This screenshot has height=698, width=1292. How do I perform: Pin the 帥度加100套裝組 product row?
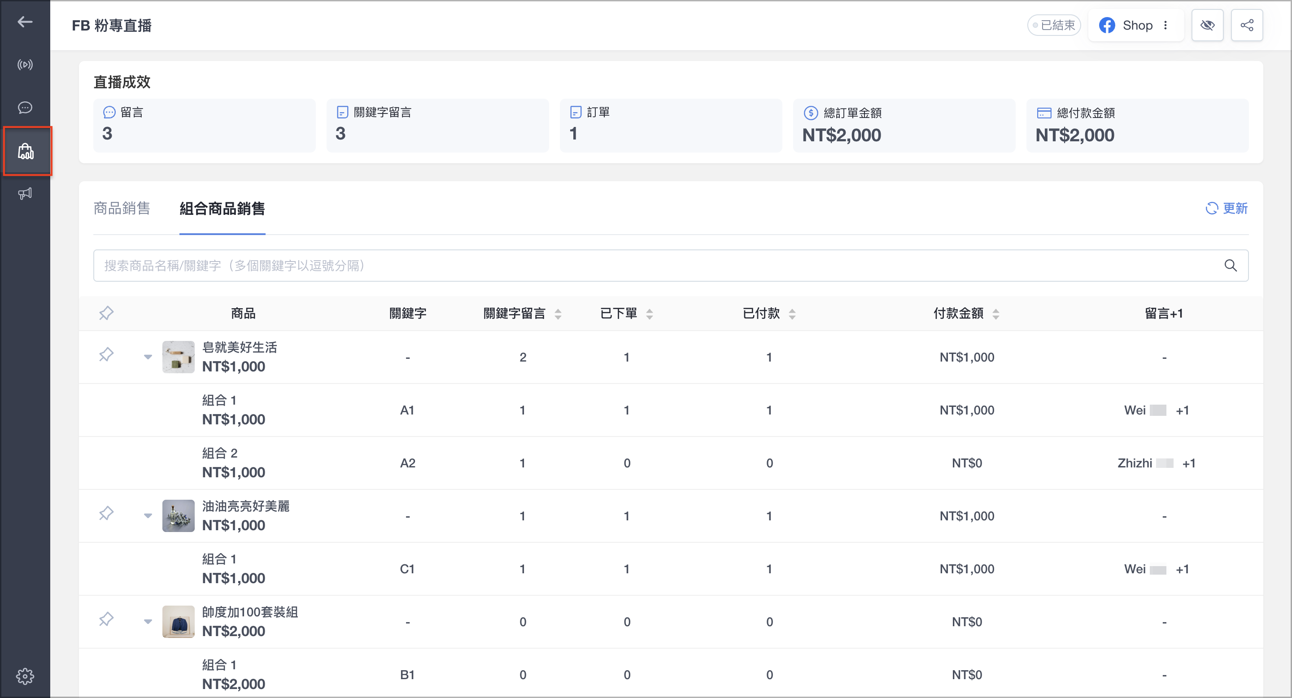pyautogui.click(x=106, y=619)
